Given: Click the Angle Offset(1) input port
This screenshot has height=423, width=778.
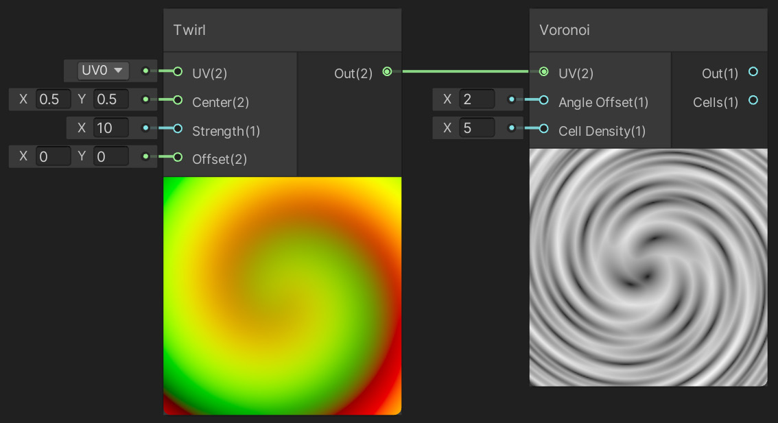Looking at the screenshot, I should [544, 100].
